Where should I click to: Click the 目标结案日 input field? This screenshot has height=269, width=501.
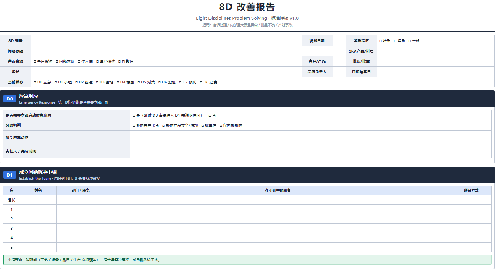pyautogui.click(x=435, y=72)
